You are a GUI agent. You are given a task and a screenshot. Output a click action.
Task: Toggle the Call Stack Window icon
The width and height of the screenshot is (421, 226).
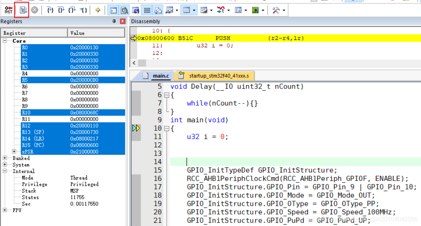[158, 10]
